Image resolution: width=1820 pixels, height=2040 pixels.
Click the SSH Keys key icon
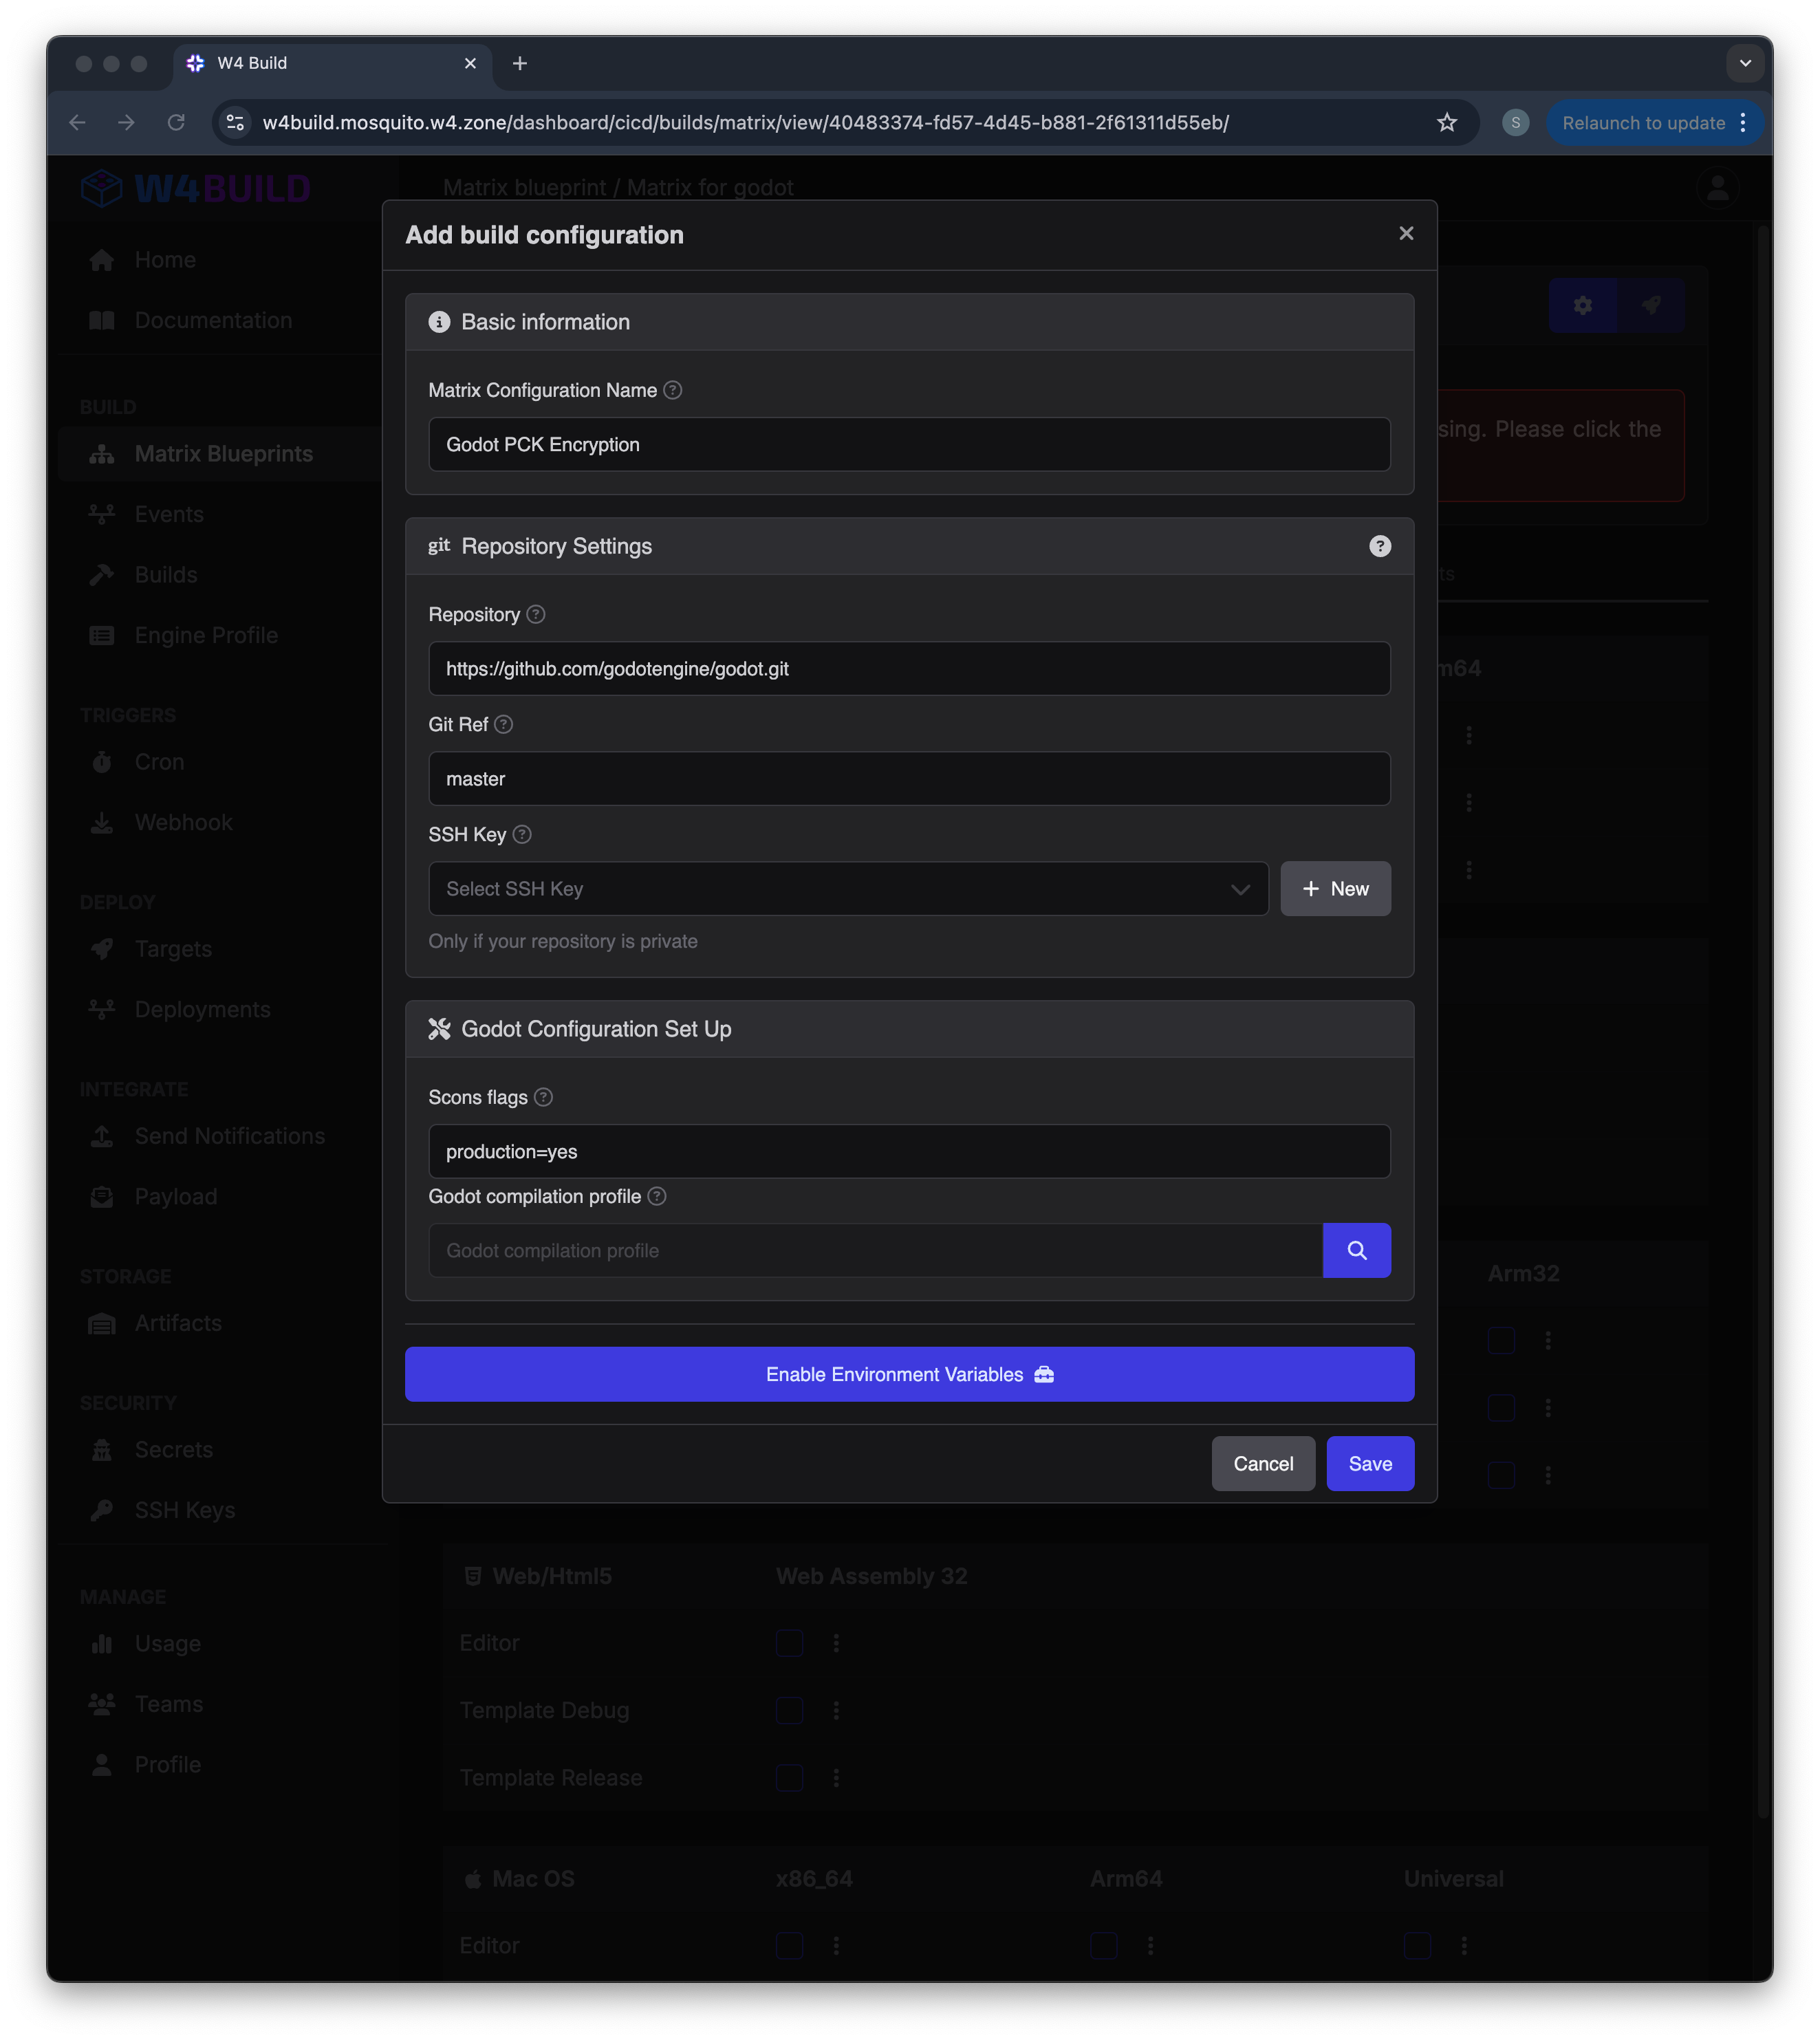(x=102, y=1510)
